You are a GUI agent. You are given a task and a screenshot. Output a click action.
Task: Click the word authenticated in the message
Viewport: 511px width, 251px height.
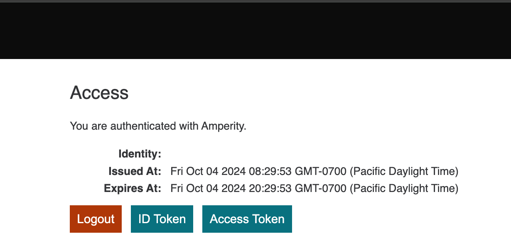click(x=143, y=126)
